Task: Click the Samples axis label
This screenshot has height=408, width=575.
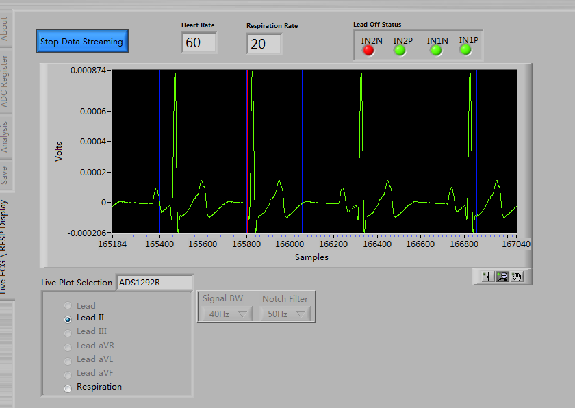Action: pyautogui.click(x=311, y=257)
